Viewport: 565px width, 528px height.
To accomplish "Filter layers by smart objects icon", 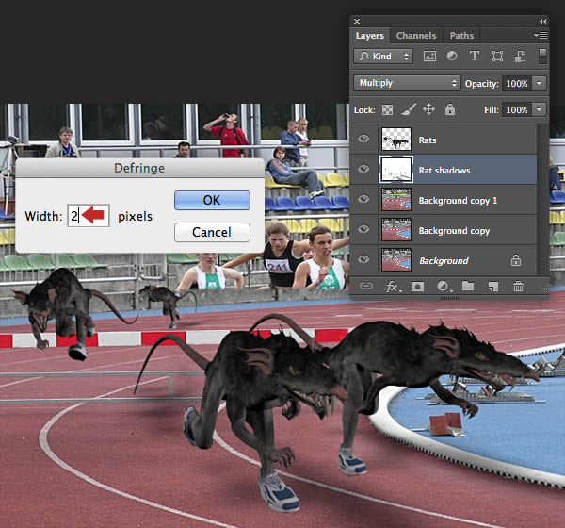I will (520, 56).
